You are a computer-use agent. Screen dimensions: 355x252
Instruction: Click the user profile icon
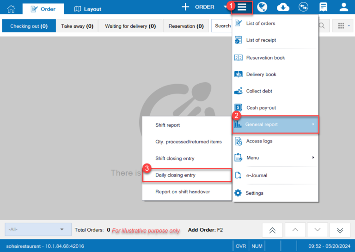click(x=344, y=7)
